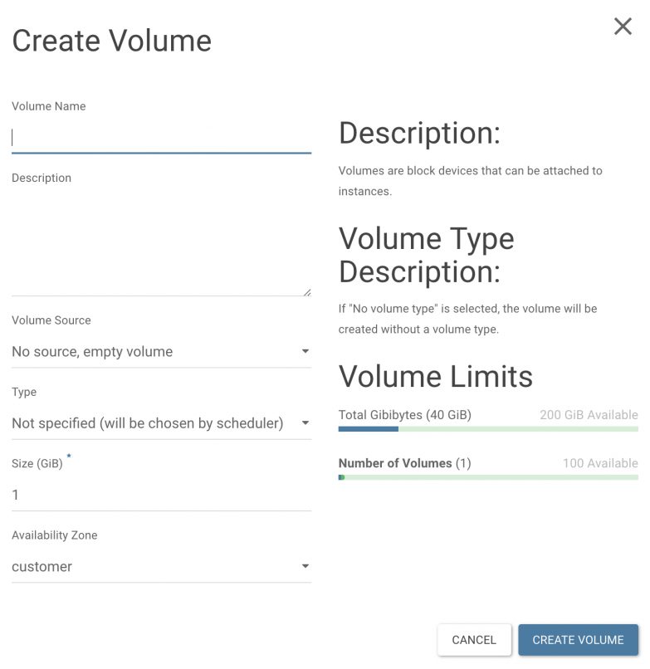Focus the Volume Name text field
This screenshot has width=650, height=669.
pos(161,138)
